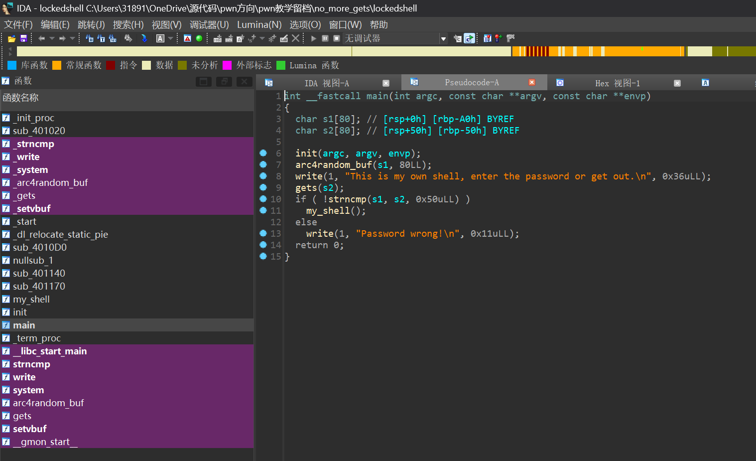
Task: Open the debugger selector combo box arrow
Action: tap(443, 39)
